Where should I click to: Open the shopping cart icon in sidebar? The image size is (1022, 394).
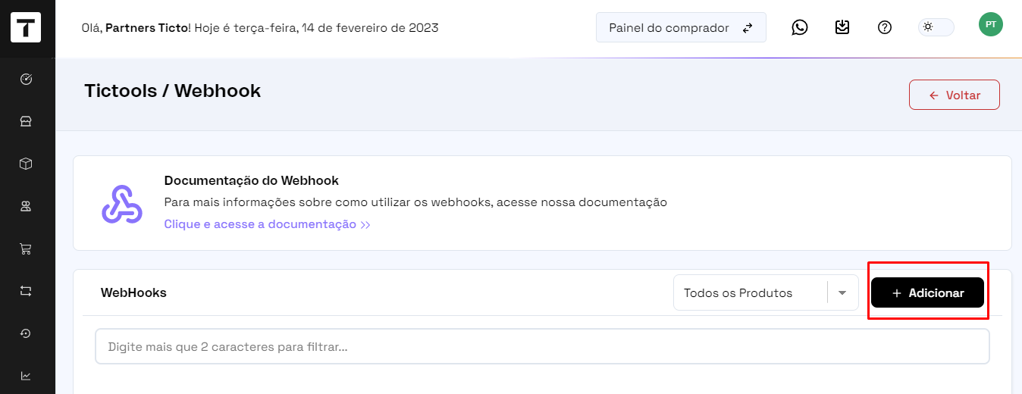[x=26, y=249]
